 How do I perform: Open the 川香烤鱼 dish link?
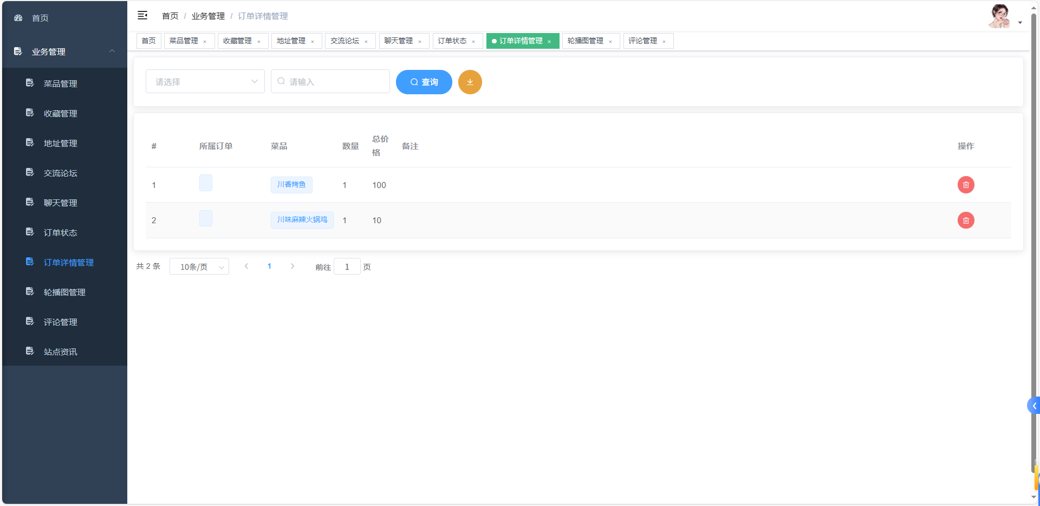point(291,185)
